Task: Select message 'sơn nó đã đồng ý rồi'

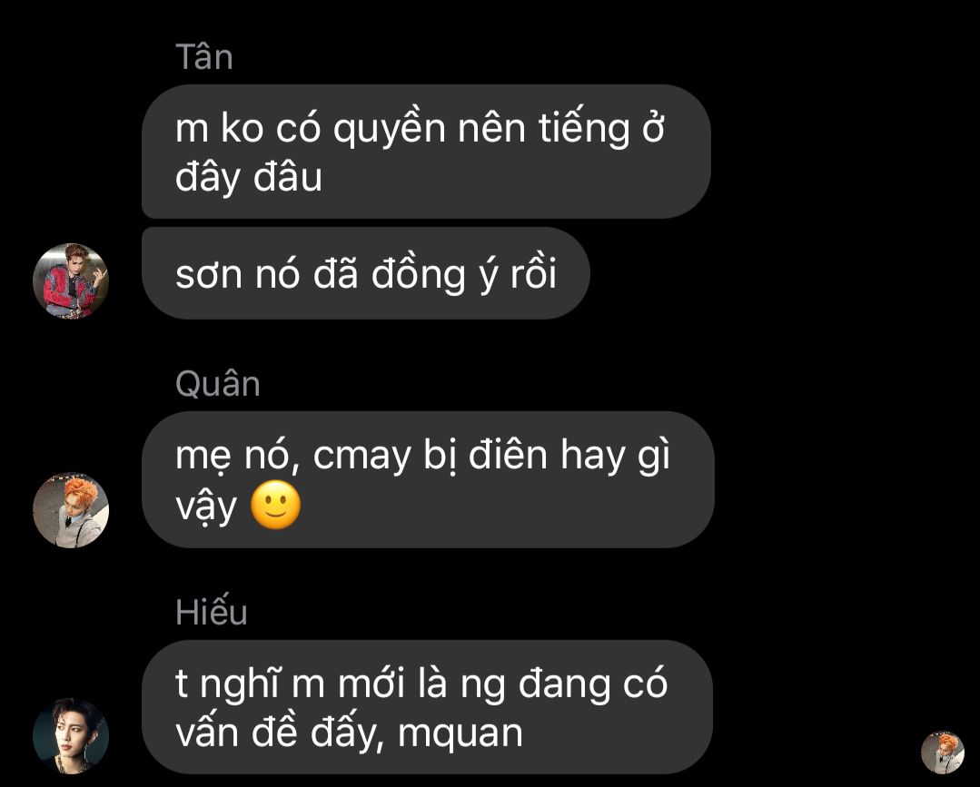Action: 366,273
